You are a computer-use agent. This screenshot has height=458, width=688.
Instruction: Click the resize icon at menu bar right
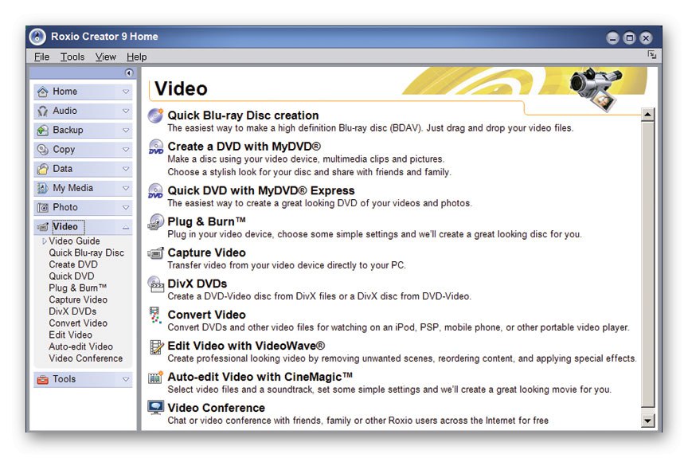click(652, 54)
